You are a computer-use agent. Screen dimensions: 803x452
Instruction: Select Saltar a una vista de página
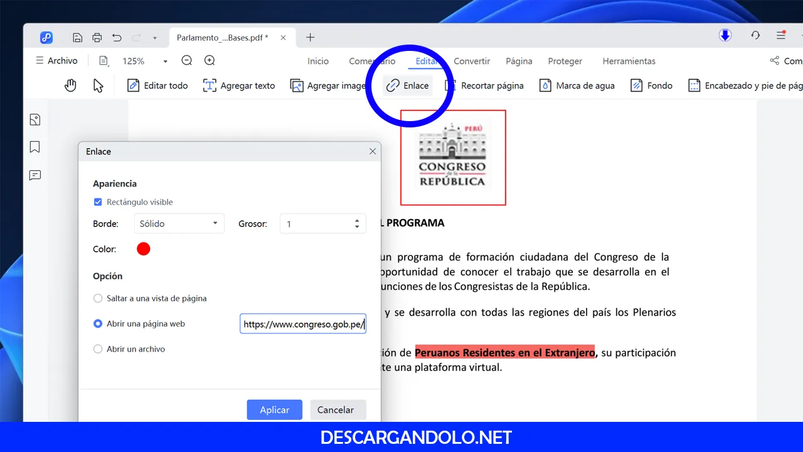tap(98, 299)
